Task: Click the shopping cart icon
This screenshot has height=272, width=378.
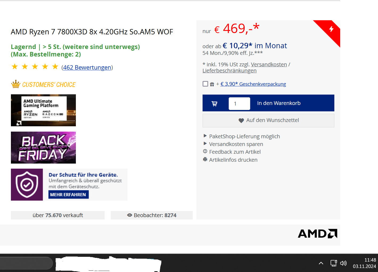Action: point(214,104)
